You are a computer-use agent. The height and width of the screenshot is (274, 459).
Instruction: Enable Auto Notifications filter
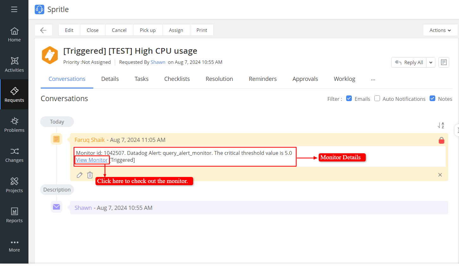coord(377,99)
